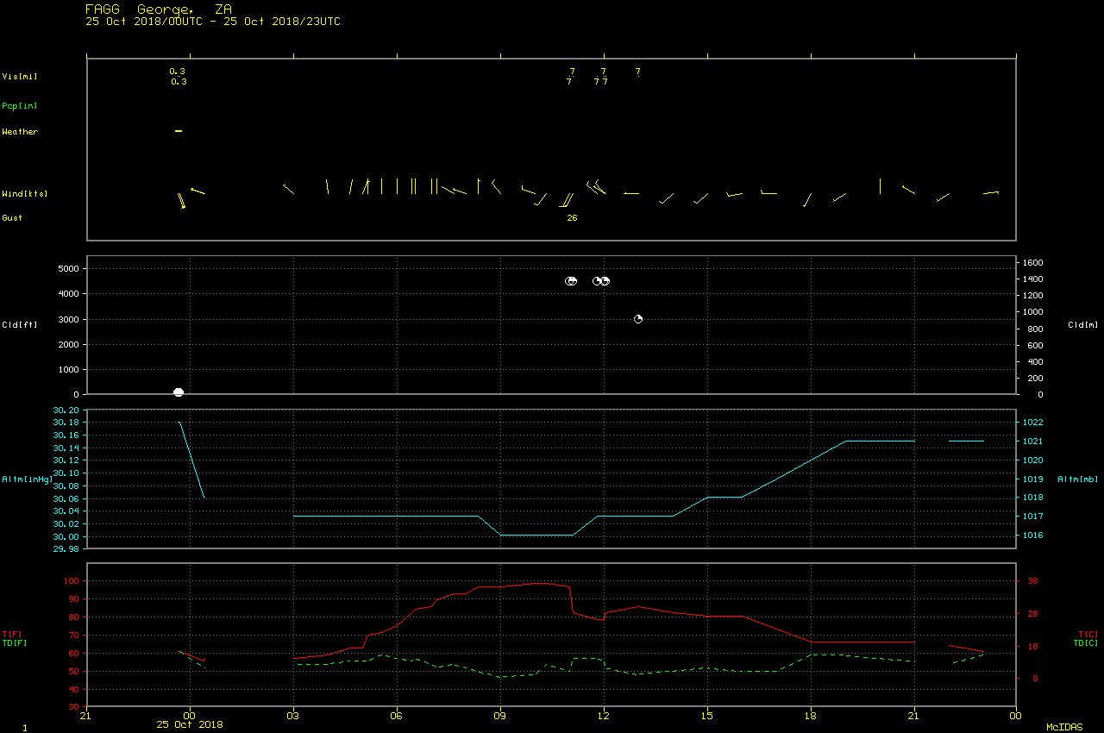Click the green 'TD[C]' legend label

click(x=1086, y=643)
